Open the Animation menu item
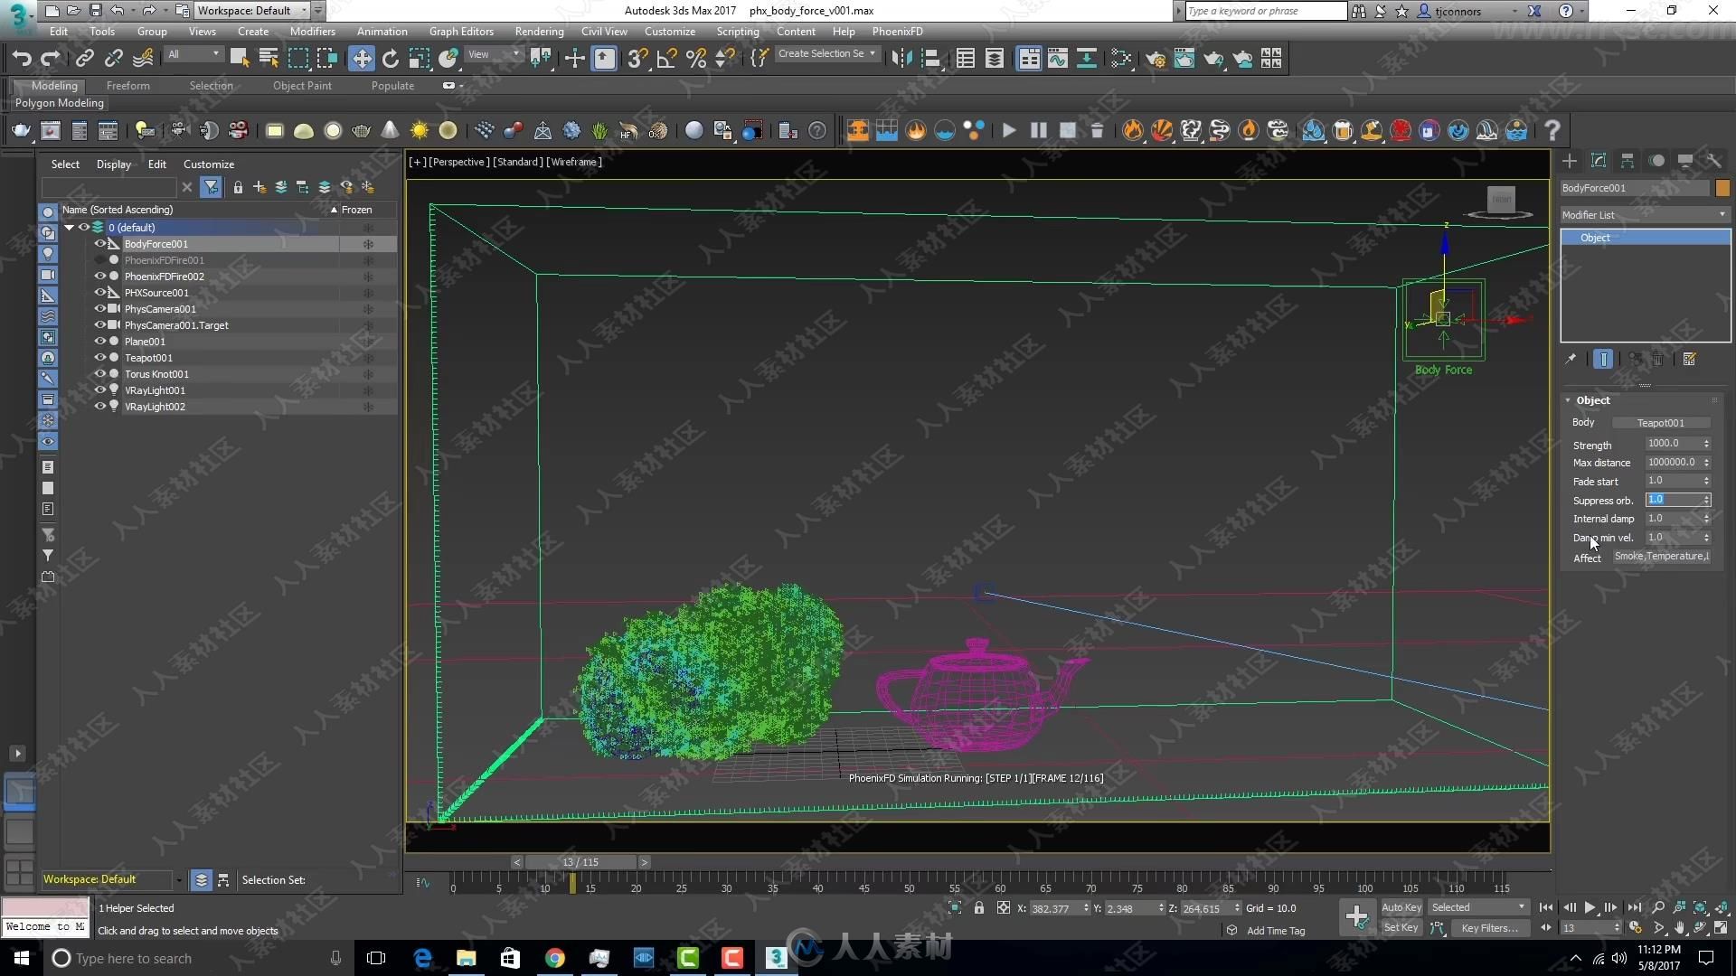1736x976 pixels. click(382, 31)
